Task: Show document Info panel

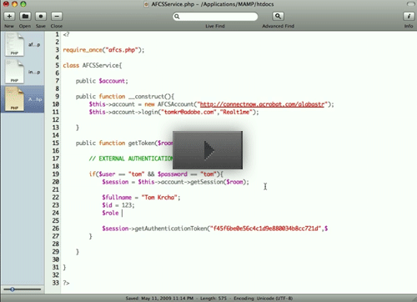Action: 409,16
